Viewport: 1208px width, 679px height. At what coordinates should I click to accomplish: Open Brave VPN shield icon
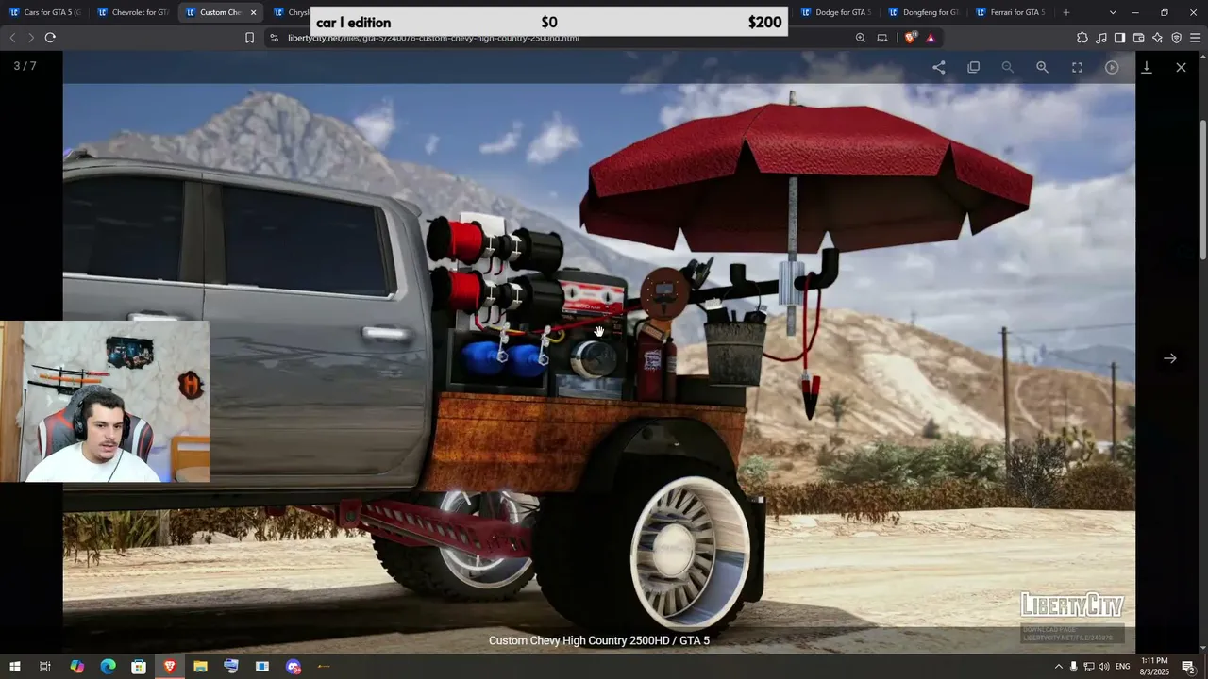click(1176, 38)
